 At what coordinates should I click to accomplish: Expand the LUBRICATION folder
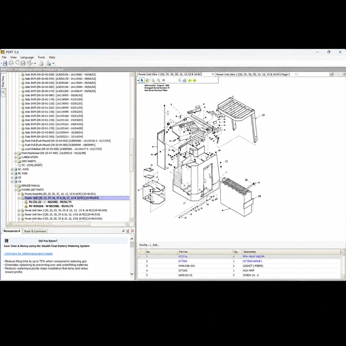coord(16,157)
